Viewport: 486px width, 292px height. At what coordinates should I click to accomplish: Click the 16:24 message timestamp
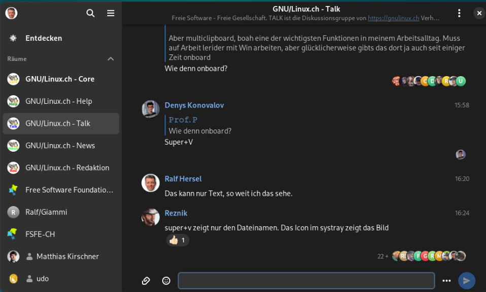coord(462,213)
